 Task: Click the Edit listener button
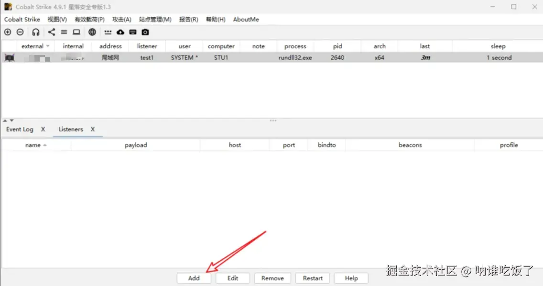click(233, 278)
